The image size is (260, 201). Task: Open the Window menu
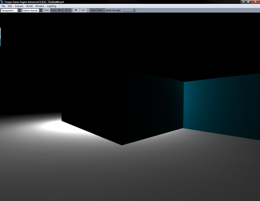tap(40, 6)
